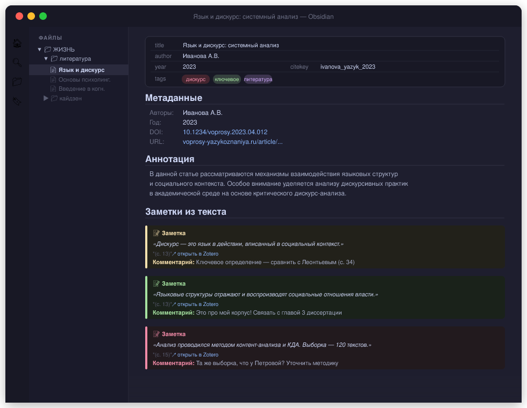Edit the year property value 2023
The width and height of the screenshot is (527, 408).
pos(189,67)
